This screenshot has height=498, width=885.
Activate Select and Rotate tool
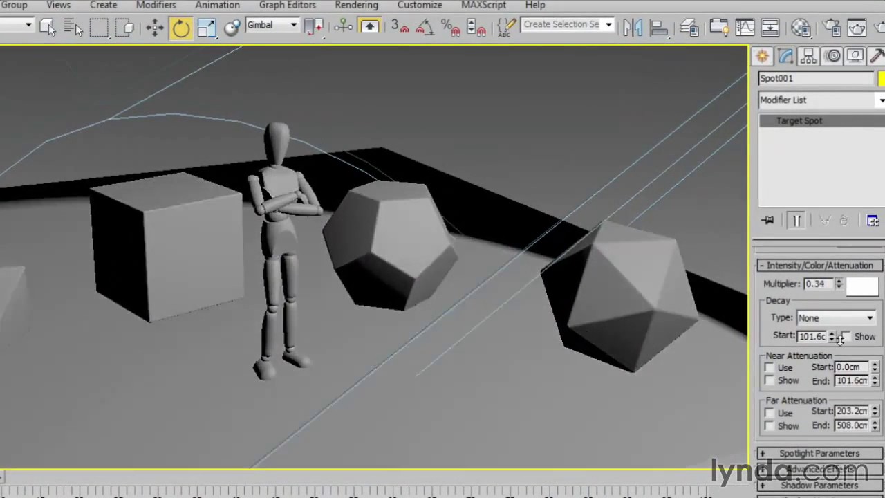[180, 27]
